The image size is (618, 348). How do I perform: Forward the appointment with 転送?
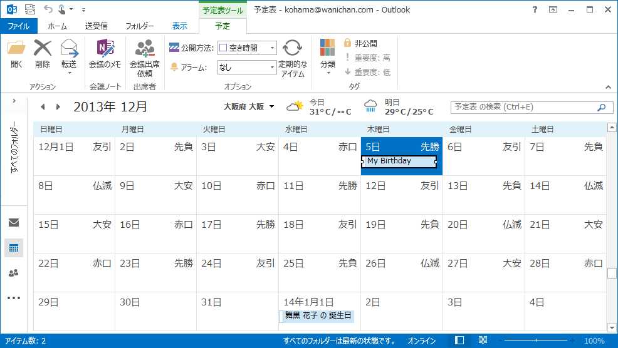point(69,53)
